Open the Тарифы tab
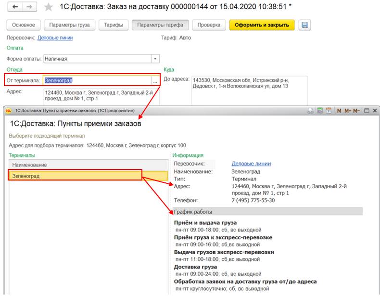 (x=114, y=25)
